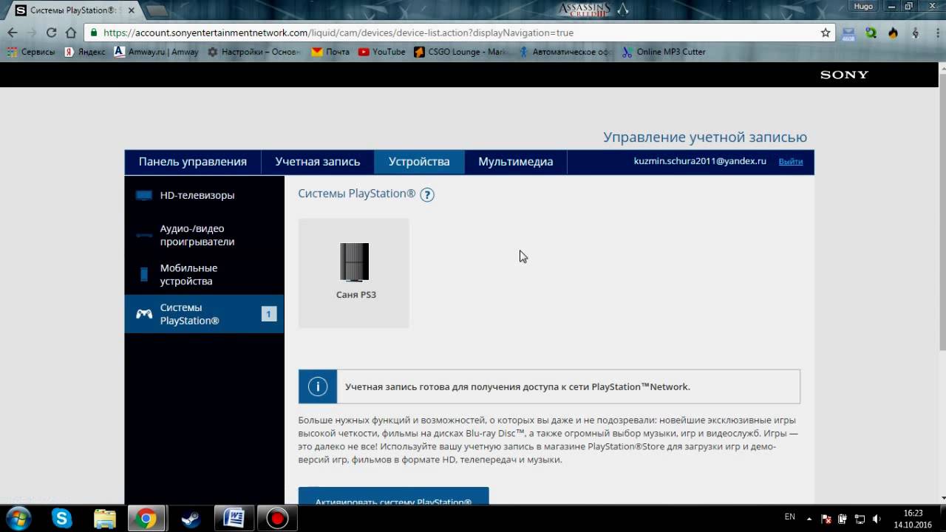This screenshot has width=946, height=532.
Task: Click the kuzmin.schura2011@yandex.ru account text
Action: coord(700,161)
